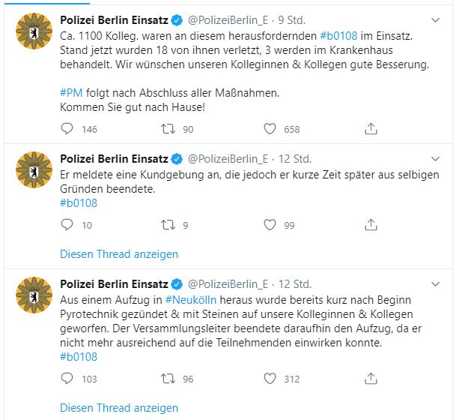Open options chevron on the Neukölln tweet
The image size is (462, 420).
pos(437,283)
